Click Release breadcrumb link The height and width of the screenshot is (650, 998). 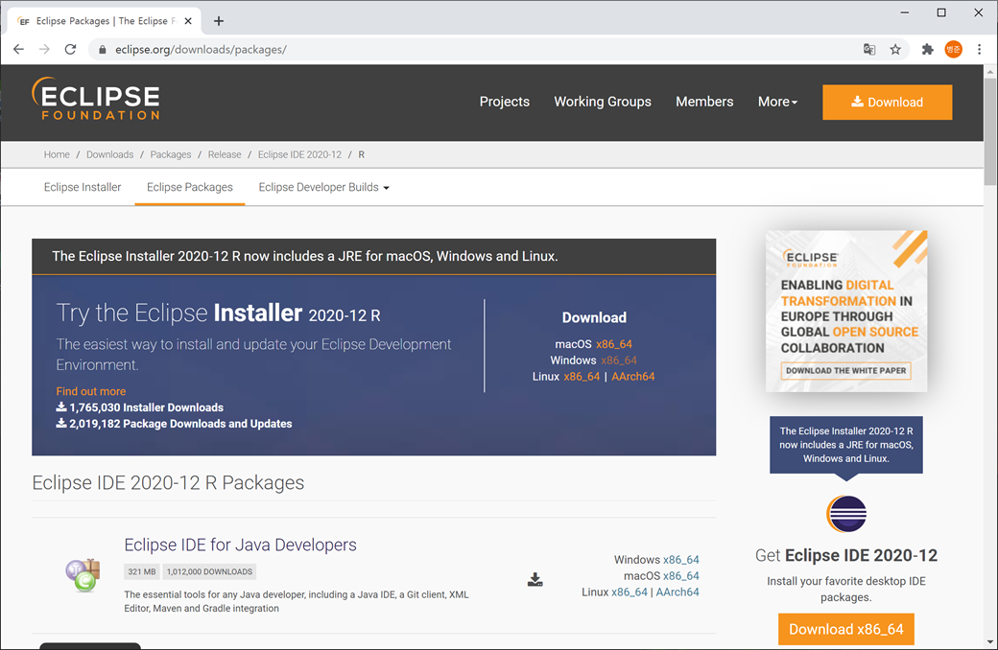point(225,154)
